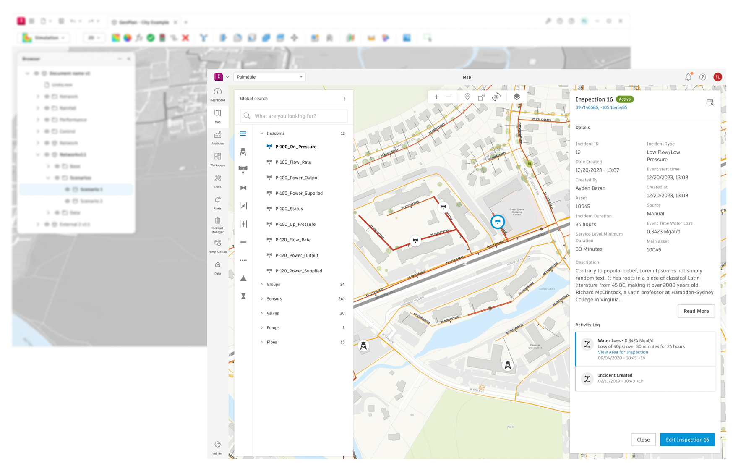Click Edit Inspection 16
This screenshot has height=466, width=733.
(687, 440)
